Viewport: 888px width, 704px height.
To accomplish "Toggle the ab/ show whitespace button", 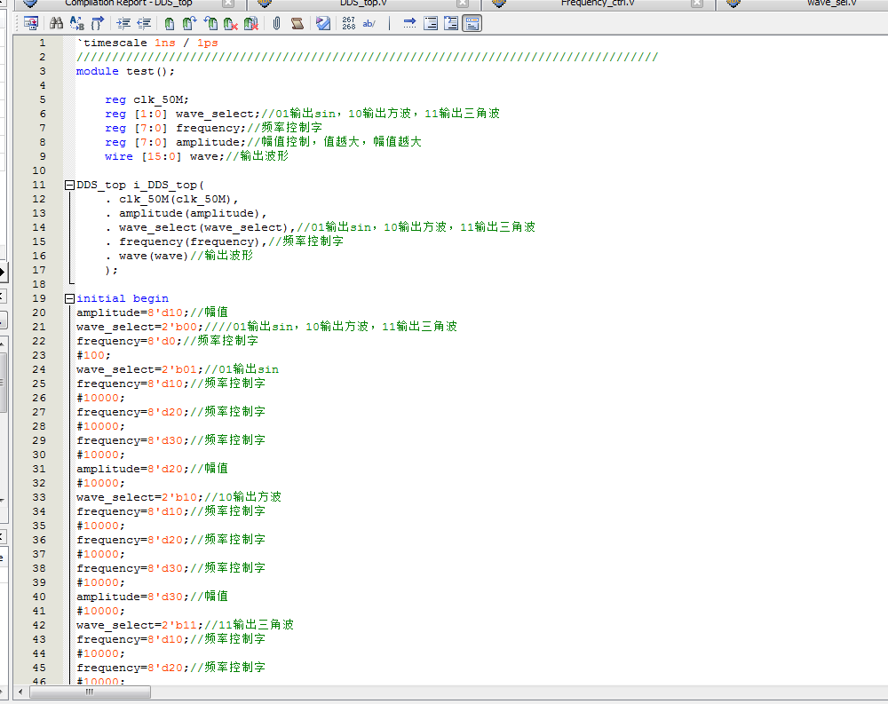I will coord(369,23).
